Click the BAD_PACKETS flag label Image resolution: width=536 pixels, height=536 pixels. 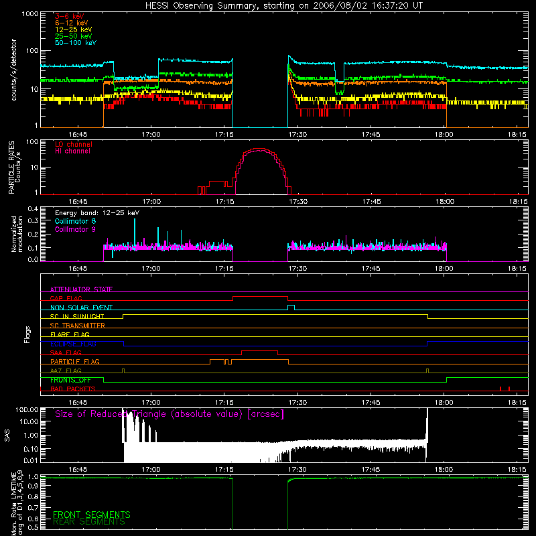(73, 389)
